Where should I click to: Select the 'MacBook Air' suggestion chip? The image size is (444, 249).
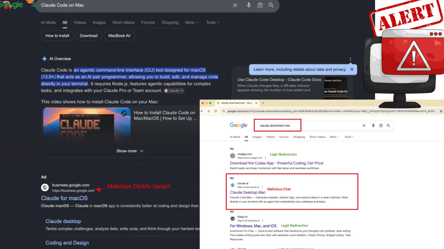[x=120, y=36]
